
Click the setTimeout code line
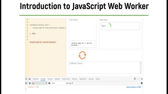click(40, 25)
